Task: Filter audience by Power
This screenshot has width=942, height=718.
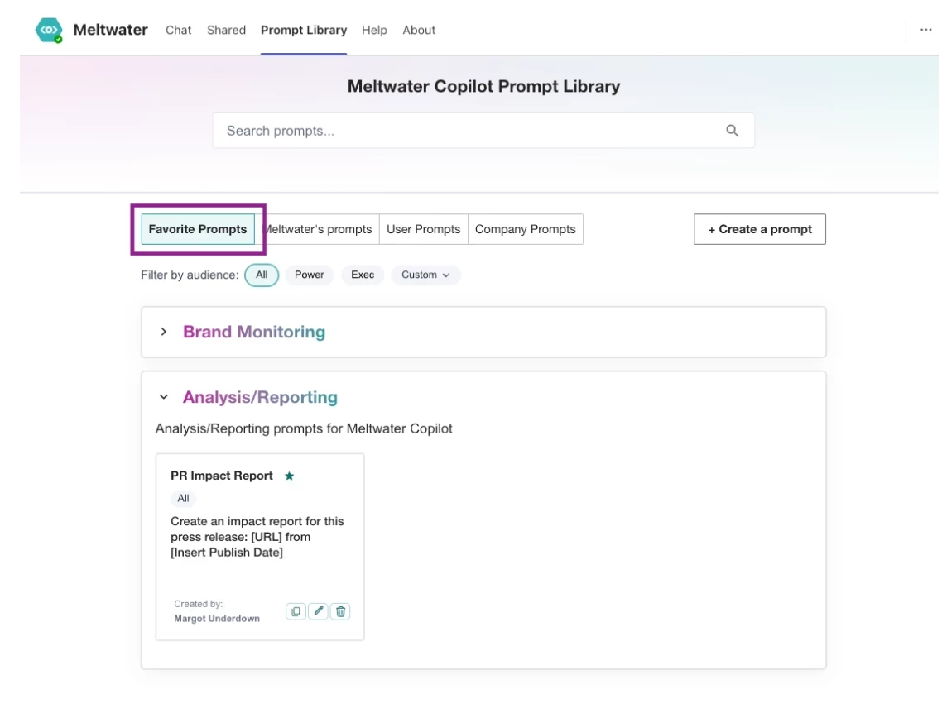Action: tap(310, 275)
